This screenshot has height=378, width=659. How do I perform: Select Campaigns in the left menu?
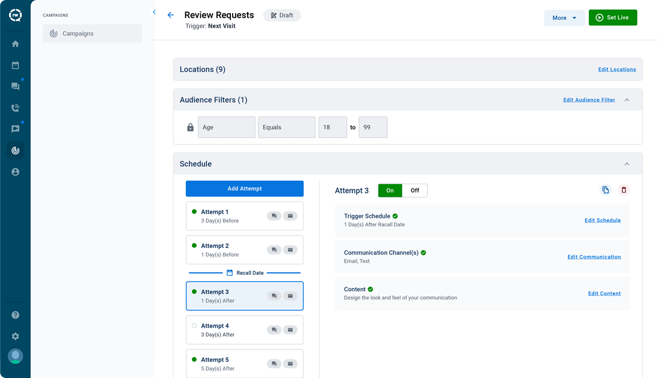coord(92,34)
